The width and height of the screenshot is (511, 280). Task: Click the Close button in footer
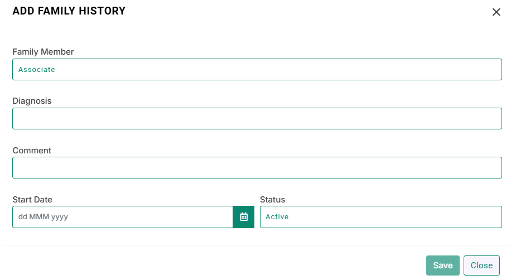click(x=481, y=265)
